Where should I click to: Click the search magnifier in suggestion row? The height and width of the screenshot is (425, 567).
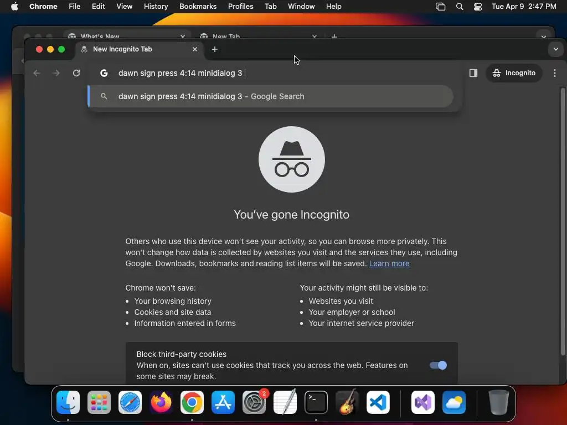(x=104, y=96)
